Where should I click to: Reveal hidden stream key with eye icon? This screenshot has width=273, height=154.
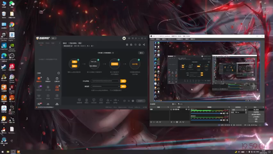pos(119,87)
